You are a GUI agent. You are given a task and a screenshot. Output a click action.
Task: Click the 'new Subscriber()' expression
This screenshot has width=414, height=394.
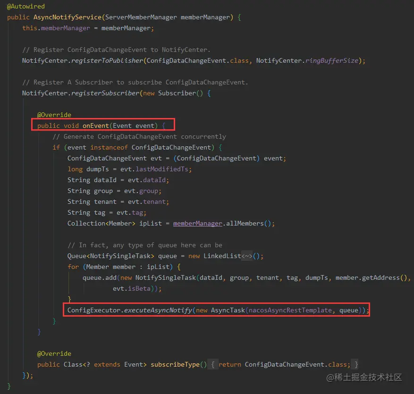173,93
